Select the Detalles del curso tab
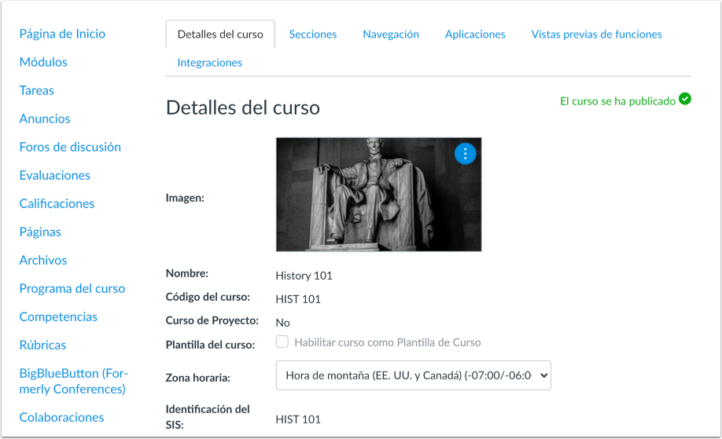Image resolution: width=722 pixels, height=439 pixels. 220,35
